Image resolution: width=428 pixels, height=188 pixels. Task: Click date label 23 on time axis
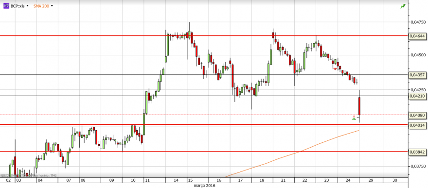[326, 180]
